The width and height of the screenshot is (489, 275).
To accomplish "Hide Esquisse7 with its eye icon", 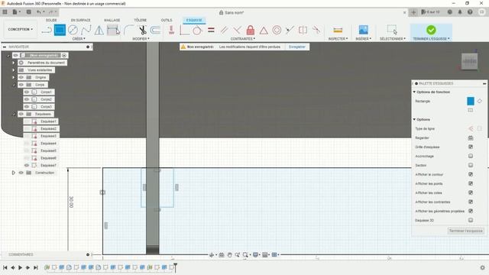I will pyautogui.click(x=27, y=165).
